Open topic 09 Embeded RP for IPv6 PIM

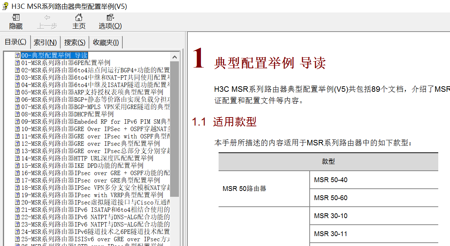(x=95, y=122)
